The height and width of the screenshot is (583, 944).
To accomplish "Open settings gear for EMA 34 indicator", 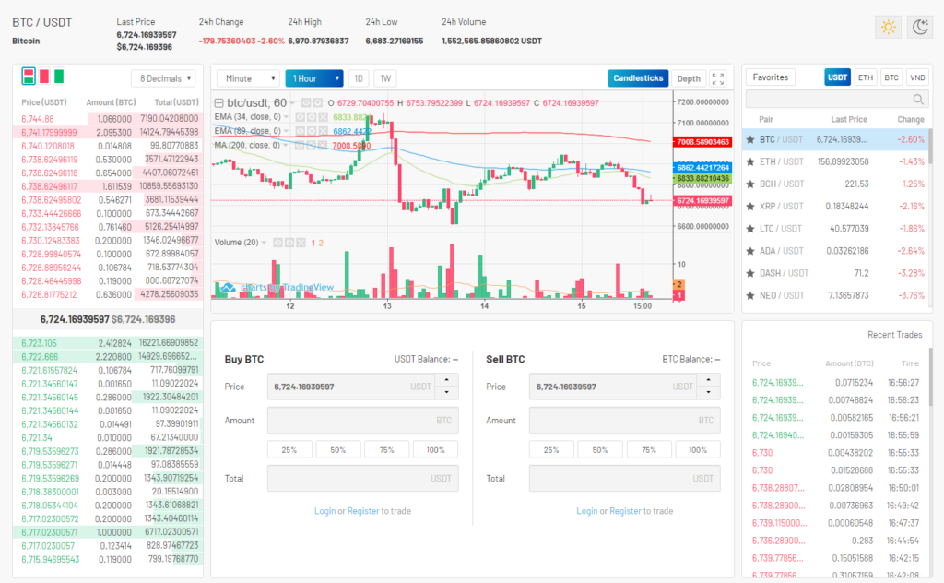I will point(311,117).
